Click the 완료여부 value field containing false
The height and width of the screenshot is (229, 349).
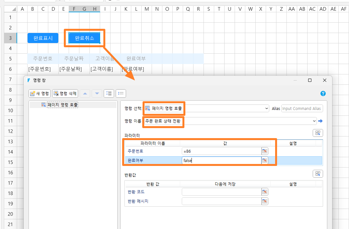click(221, 160)
